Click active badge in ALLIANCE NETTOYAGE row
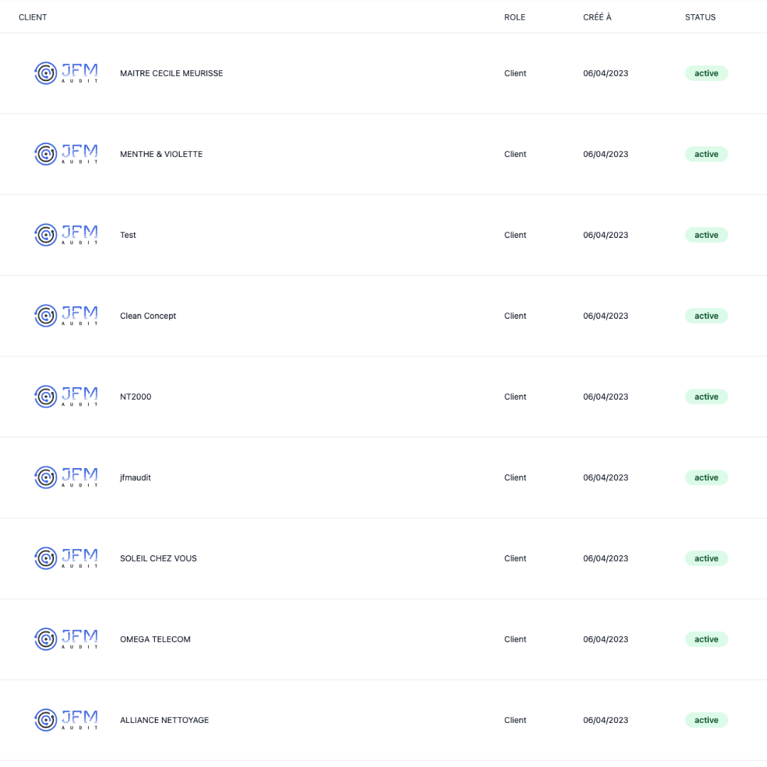The width and height of the screenshot is (767, 767). (x=706, y=720)
